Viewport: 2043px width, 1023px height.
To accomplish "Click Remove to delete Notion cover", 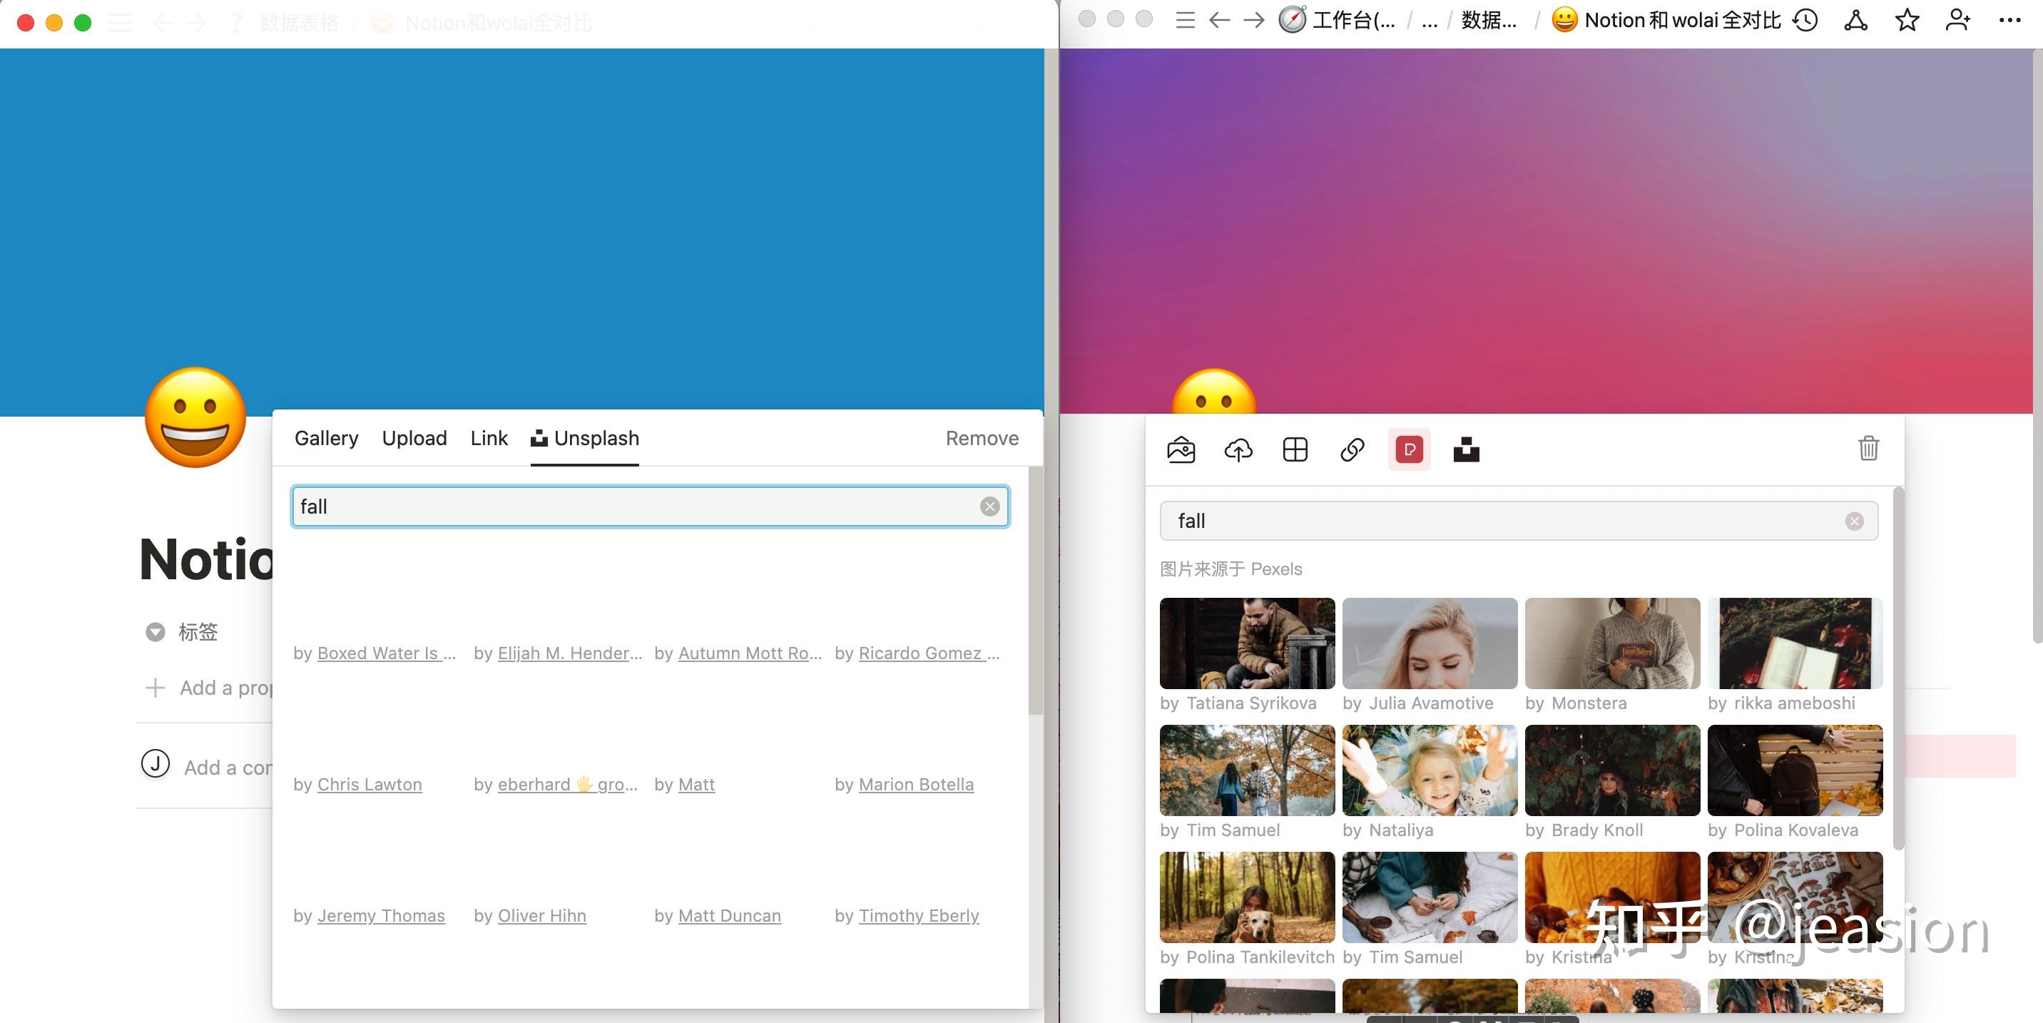I will click(x=981, y=439).
